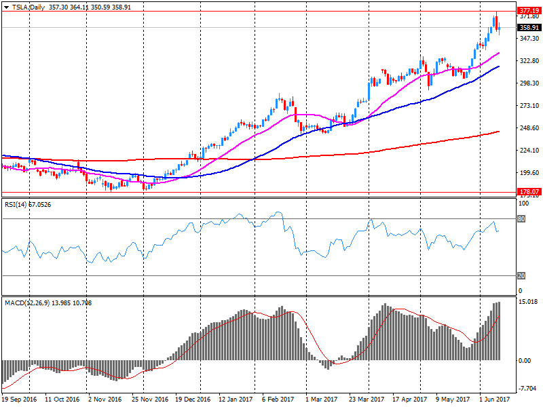Select the RSI scale top value 100

[x=523, y=203]
